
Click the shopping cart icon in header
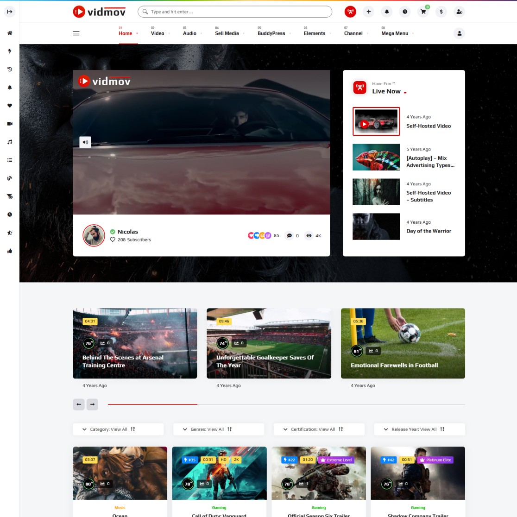(423, 12)
